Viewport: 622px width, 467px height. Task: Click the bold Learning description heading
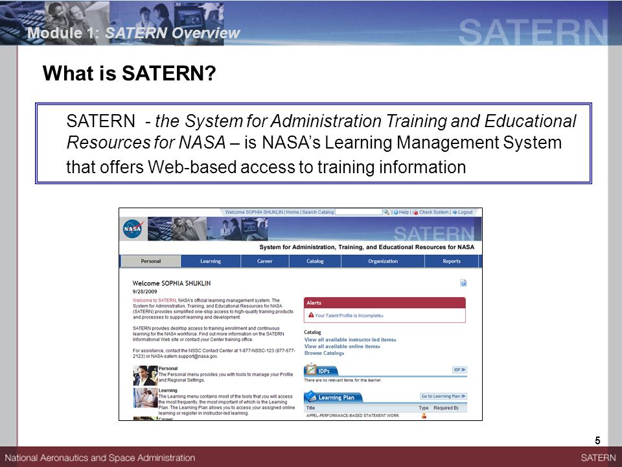click(x=168, y=390)
